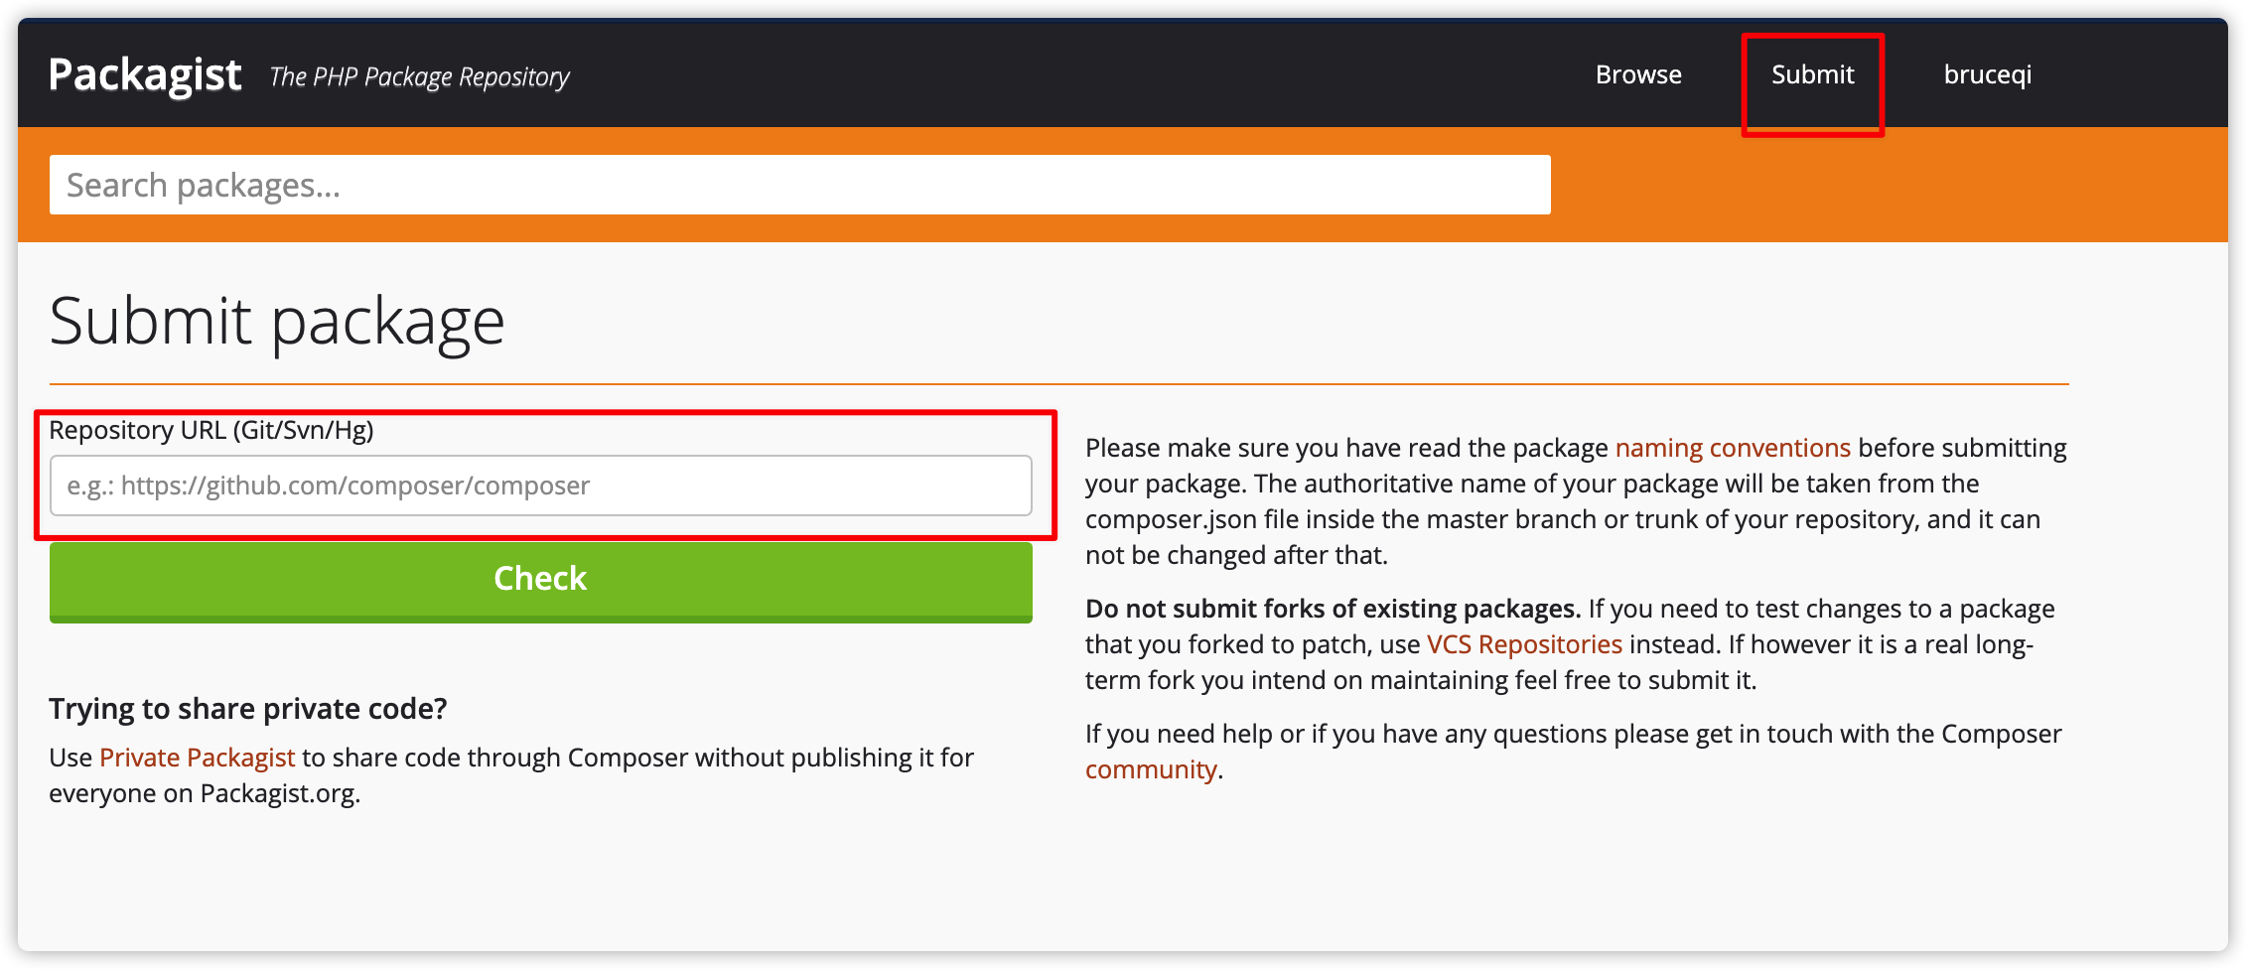Click the tagline 'The PHP Package Repository'

point(419,76)
